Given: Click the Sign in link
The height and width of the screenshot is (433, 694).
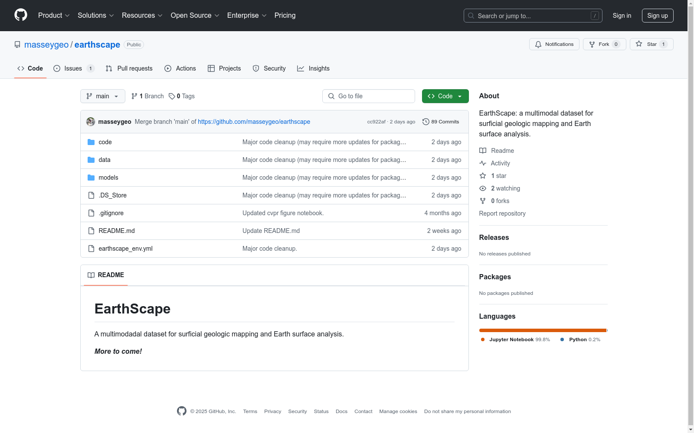Looking at the screenshot, I should point(622,16).
